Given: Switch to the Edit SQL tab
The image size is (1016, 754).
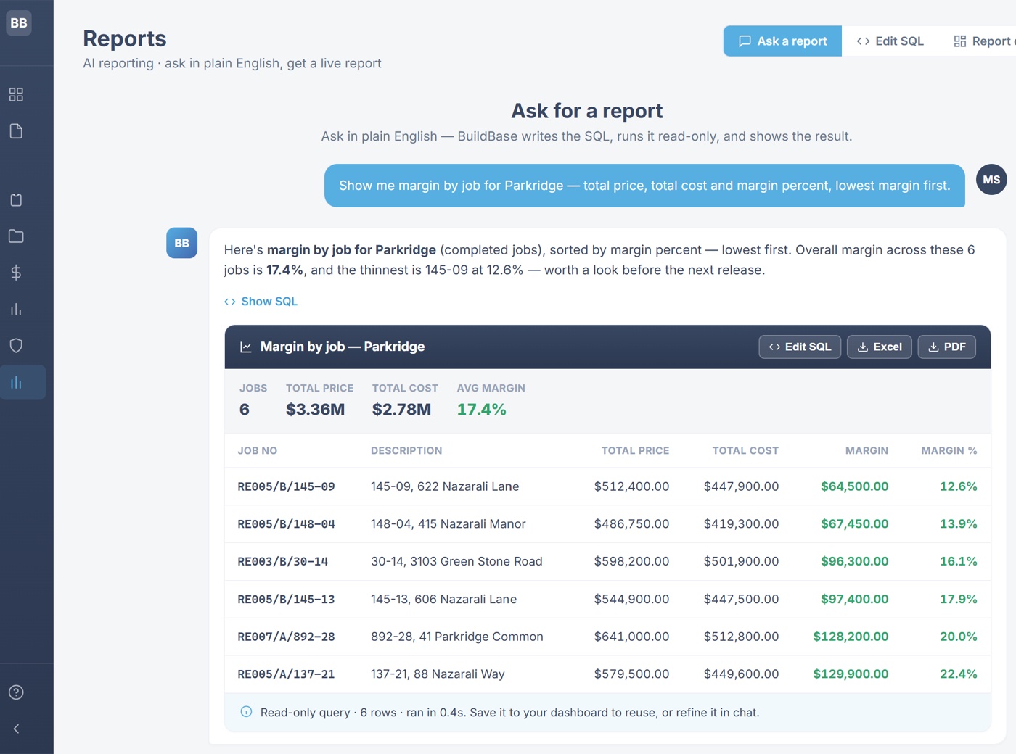Looking at the screenshot, I should coord(890,41).
